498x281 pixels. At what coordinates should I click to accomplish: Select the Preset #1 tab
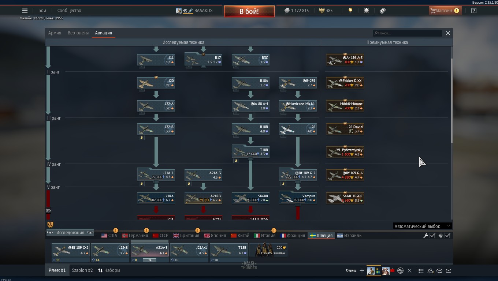coord(57,270)
